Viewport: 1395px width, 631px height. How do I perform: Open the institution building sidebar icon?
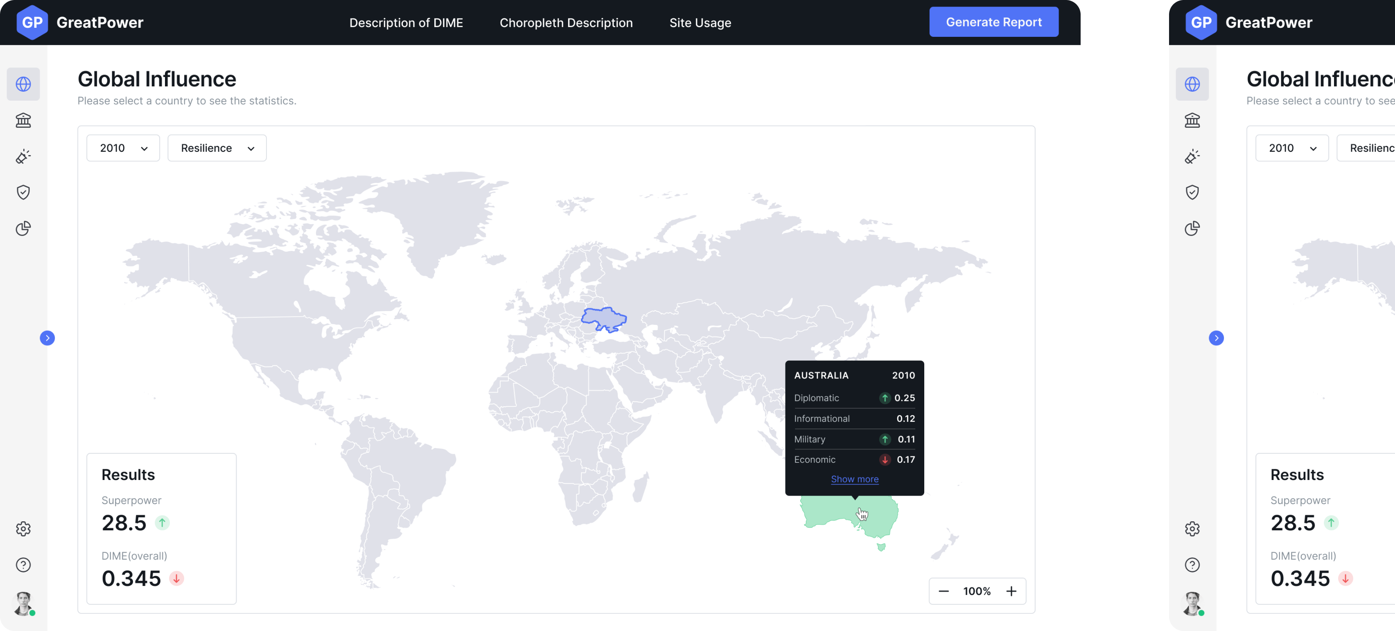(23, 120)
